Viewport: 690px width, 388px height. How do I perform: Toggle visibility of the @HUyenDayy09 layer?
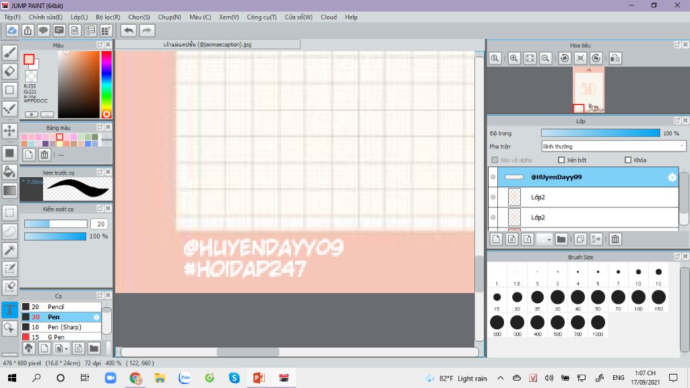493,177
